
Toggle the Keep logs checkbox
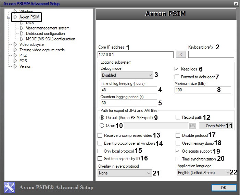tap(177, 69)
